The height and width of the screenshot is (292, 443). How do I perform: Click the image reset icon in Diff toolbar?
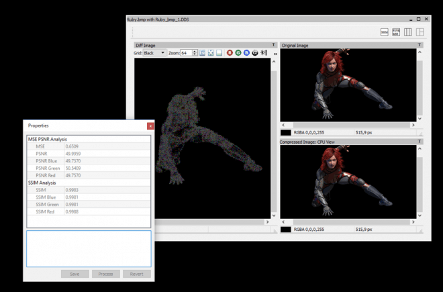(219, 53)
